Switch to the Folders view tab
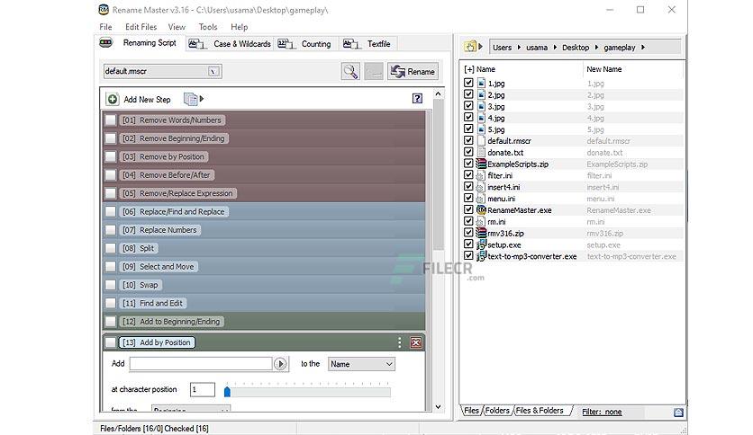The width and height of the screenshot is (753, 435). (x=497, y=411)
